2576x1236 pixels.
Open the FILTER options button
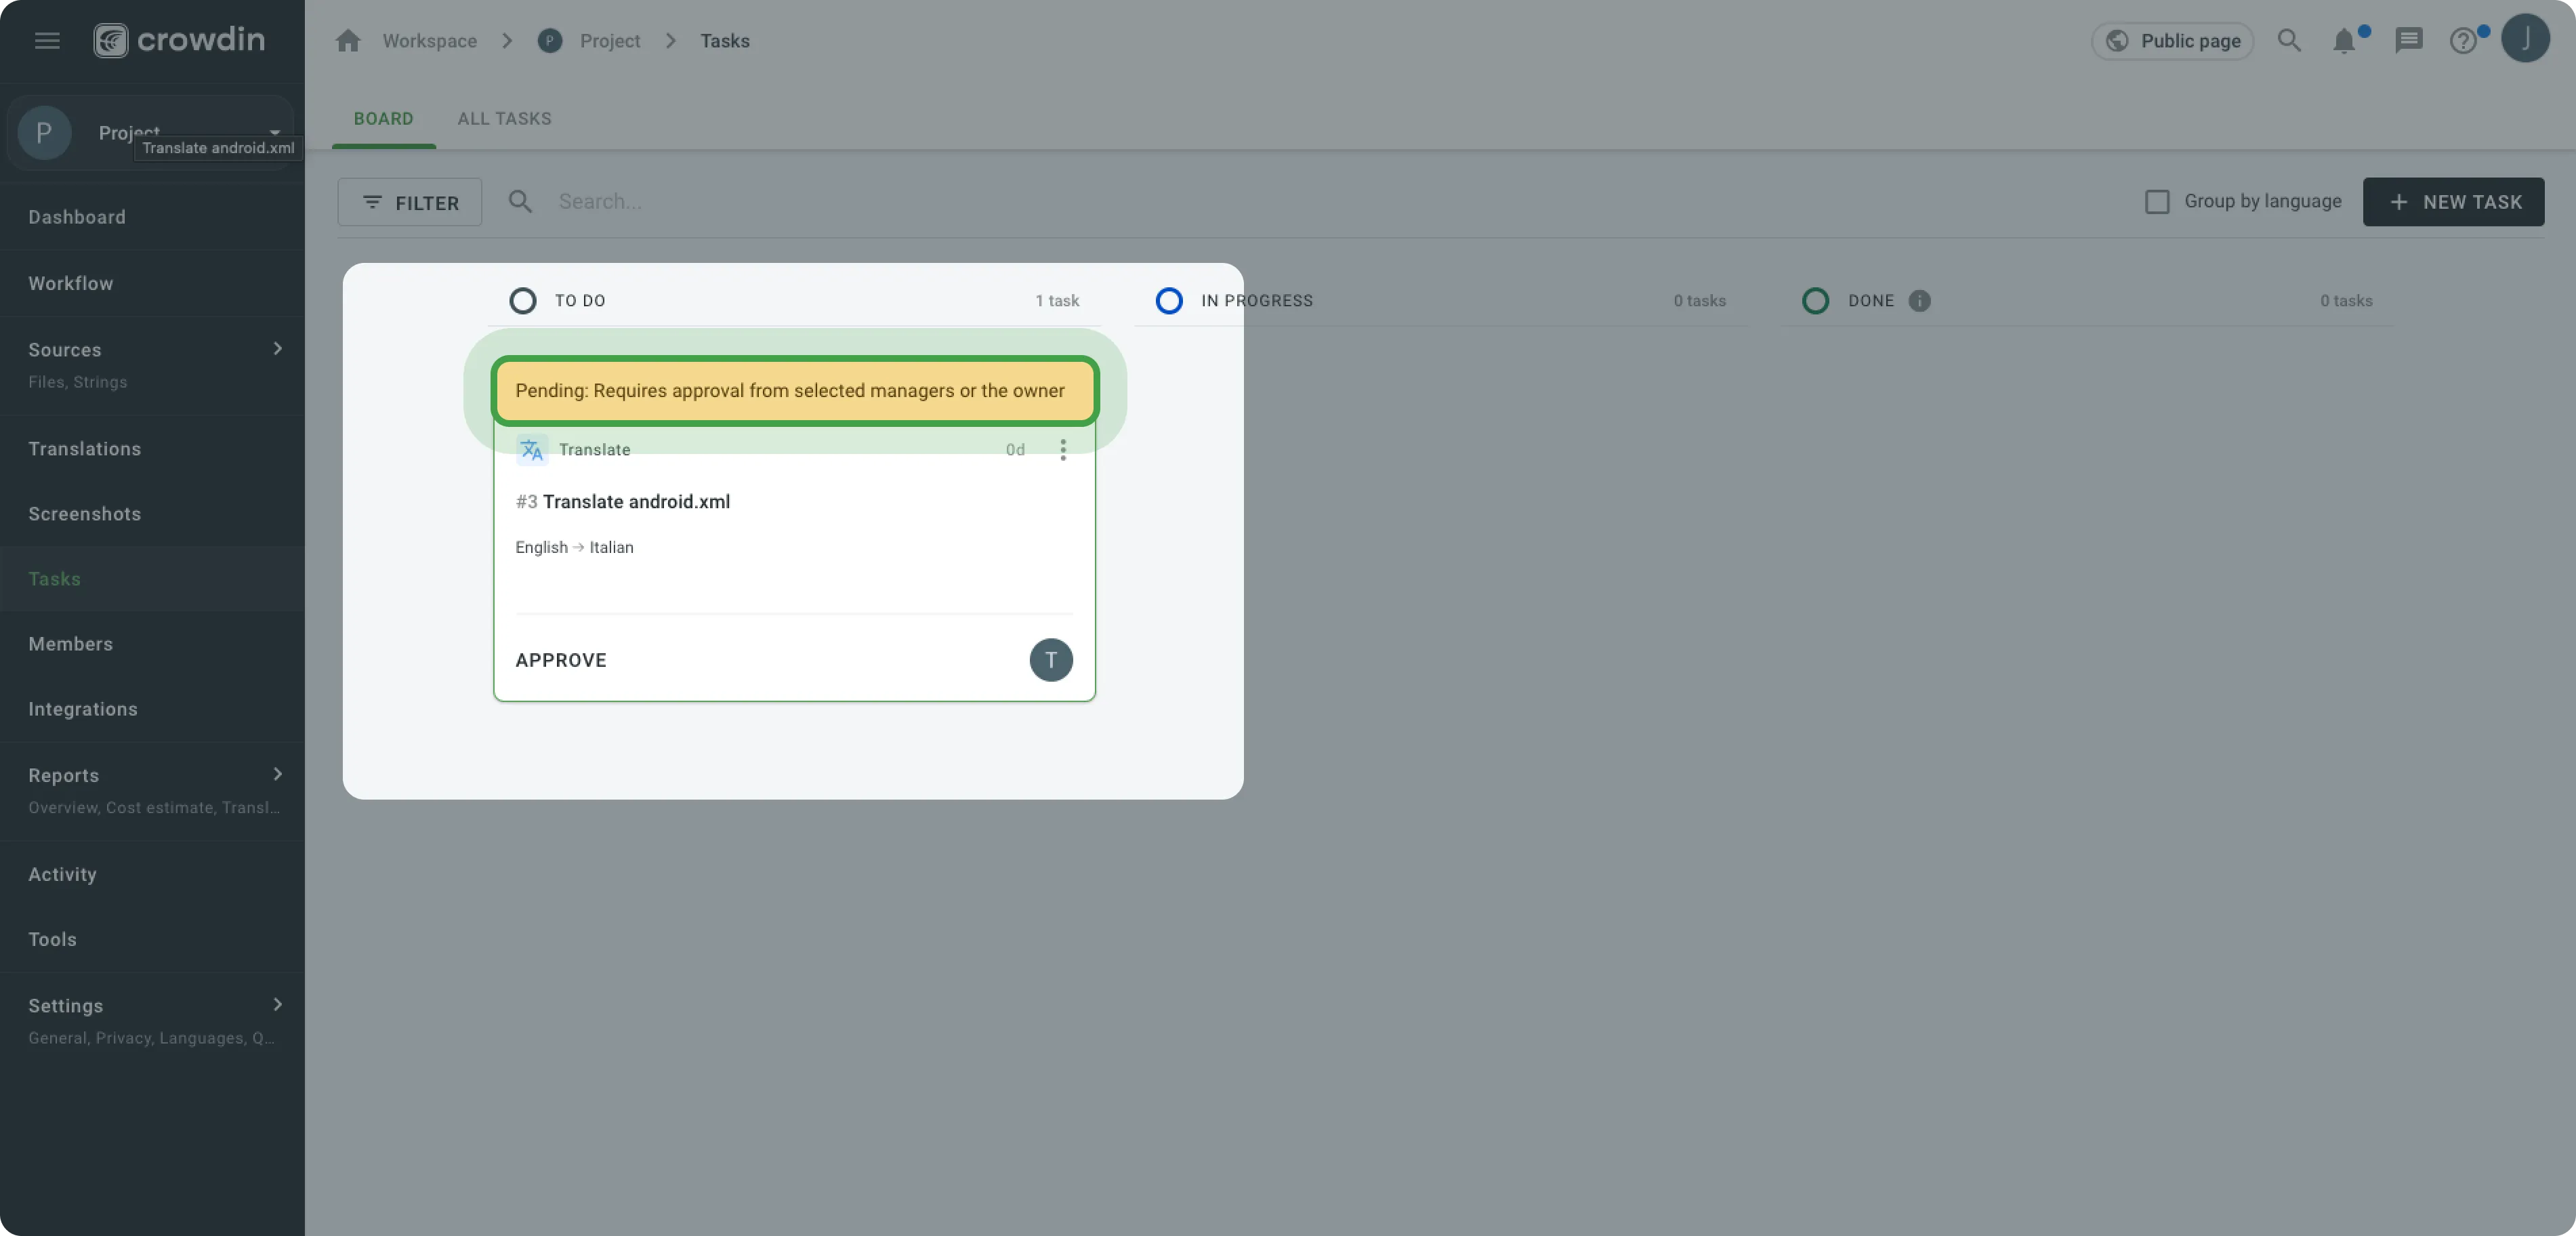click(x=410, y=203)
